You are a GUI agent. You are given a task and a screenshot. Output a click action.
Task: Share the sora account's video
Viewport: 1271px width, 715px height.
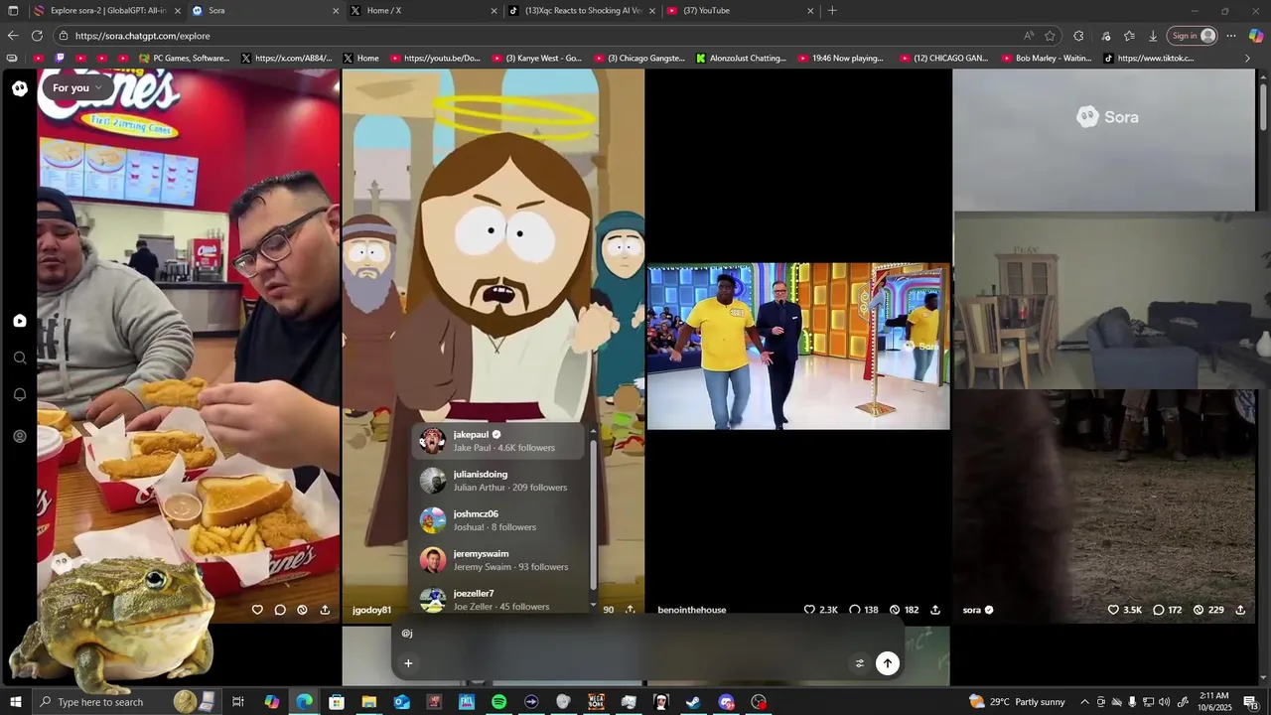[1240, 610]
